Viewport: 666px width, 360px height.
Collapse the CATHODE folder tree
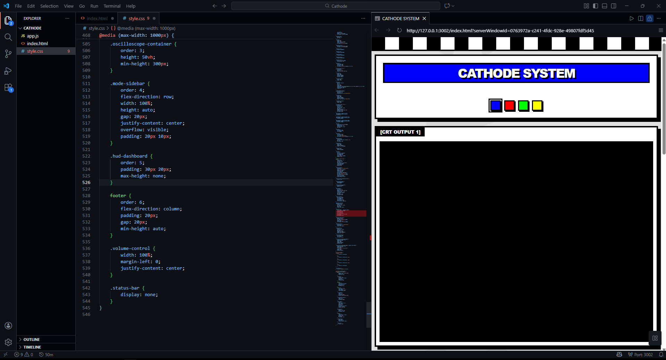point(32,28)
